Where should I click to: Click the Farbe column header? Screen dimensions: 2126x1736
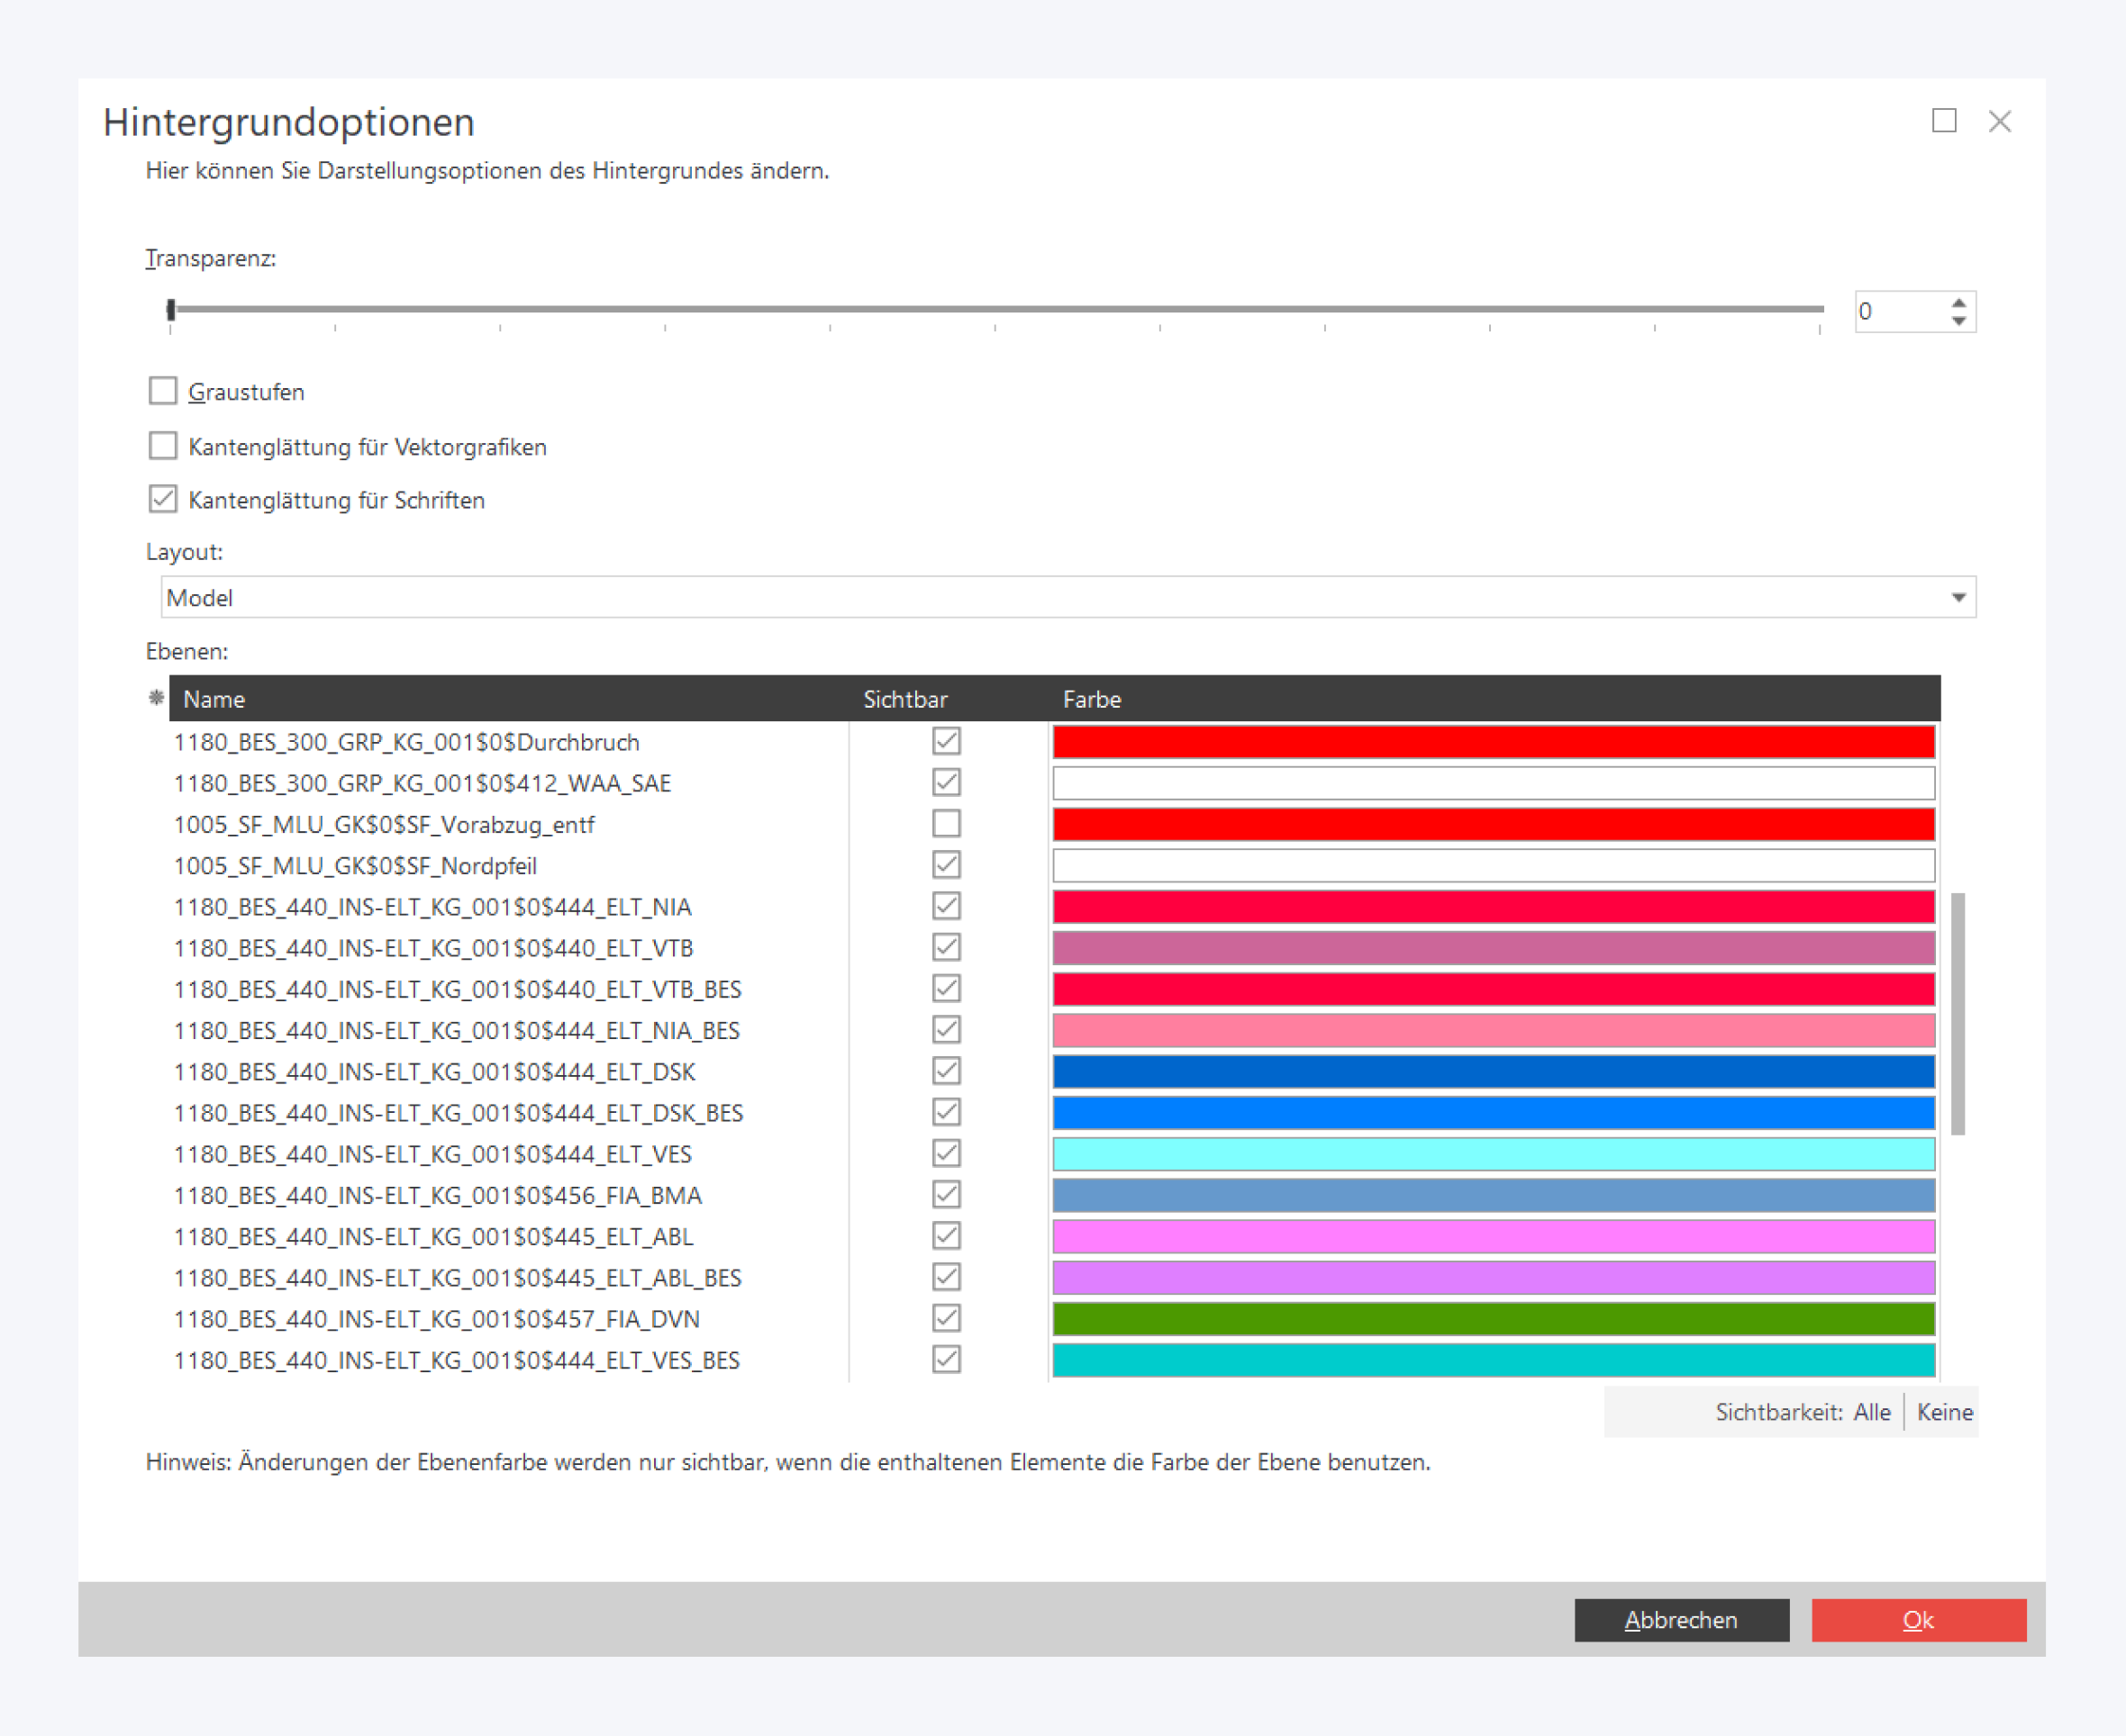click(x=1092, y=699)
